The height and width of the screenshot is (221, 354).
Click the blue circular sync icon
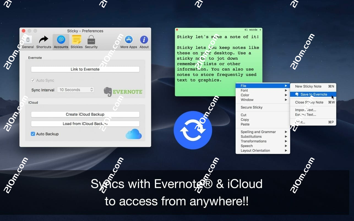coord(193,130)
